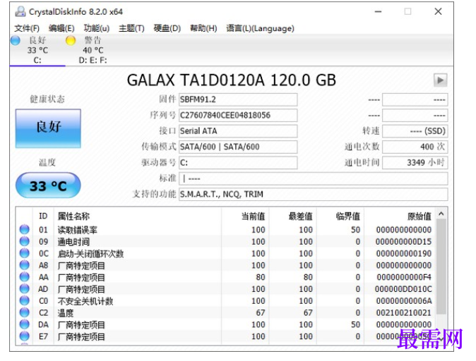476x361 pixels.
Task: Open the 编辑(E) menu
Action: pyautogui.click(x=61, y=28)
